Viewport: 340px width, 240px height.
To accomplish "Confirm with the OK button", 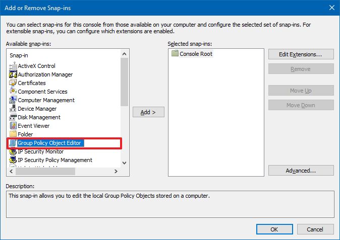I will [x=274, y=229].
